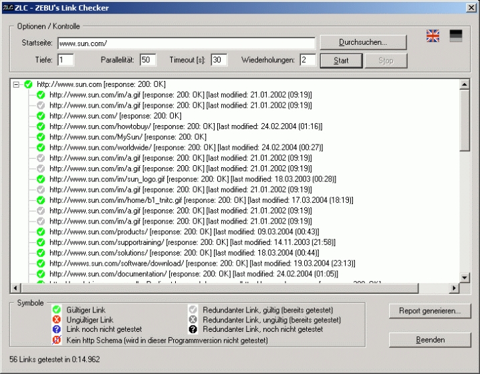This screenshot has width=480, height=374.
Task: Click Report generieren button
Action: 430,311
